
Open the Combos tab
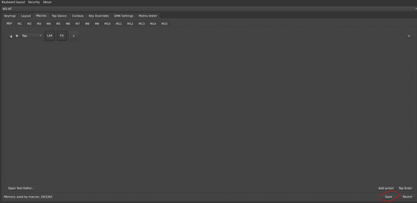(78, 16)
